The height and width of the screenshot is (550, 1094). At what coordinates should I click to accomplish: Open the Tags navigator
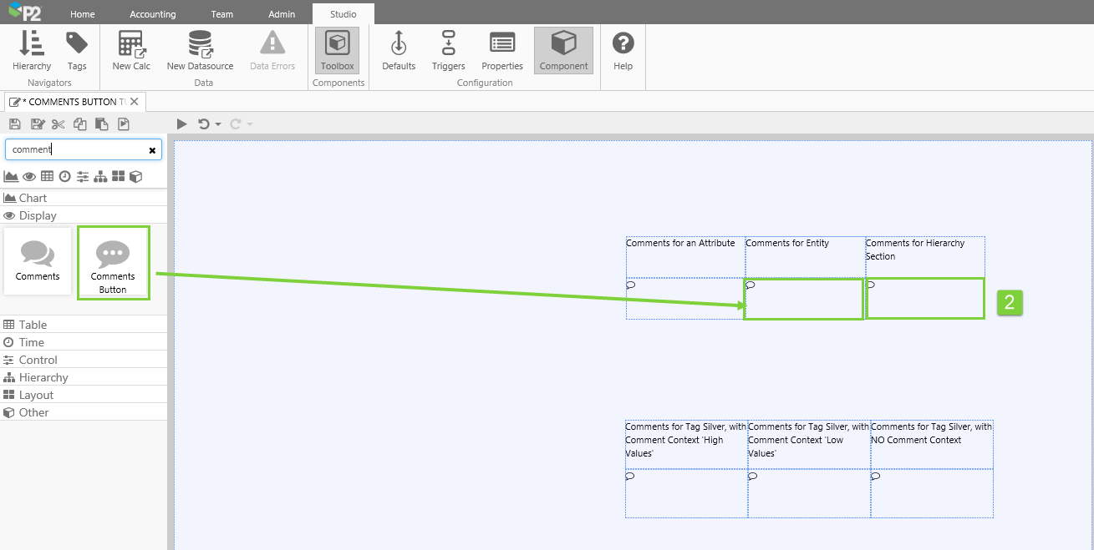click(77, 51)
